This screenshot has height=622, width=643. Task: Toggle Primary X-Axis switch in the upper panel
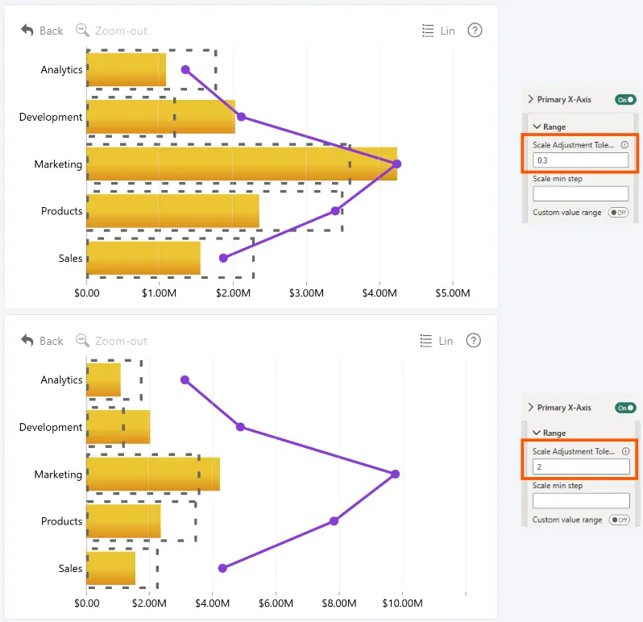click(625, 100)
